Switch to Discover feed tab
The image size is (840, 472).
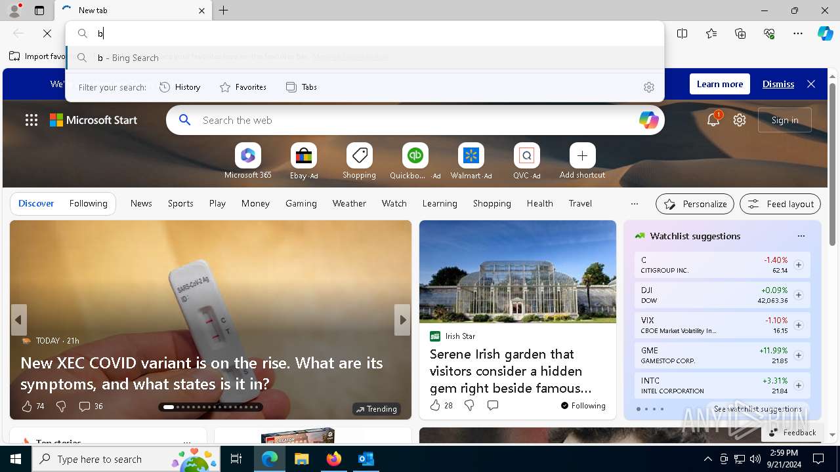[x=36, y=204]
